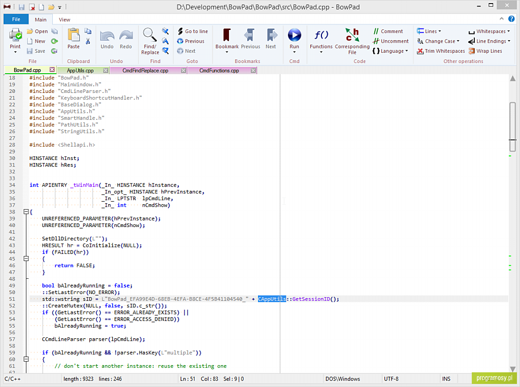This screenshot has width=520, height=387.
Task: Open the quick access toolbar customize arrow
Action: click(60, 7)
